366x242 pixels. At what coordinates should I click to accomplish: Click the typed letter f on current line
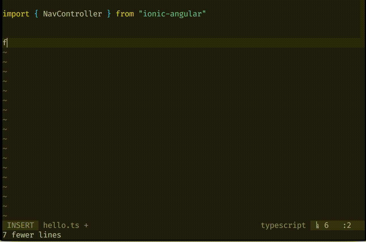click(5, 43)
